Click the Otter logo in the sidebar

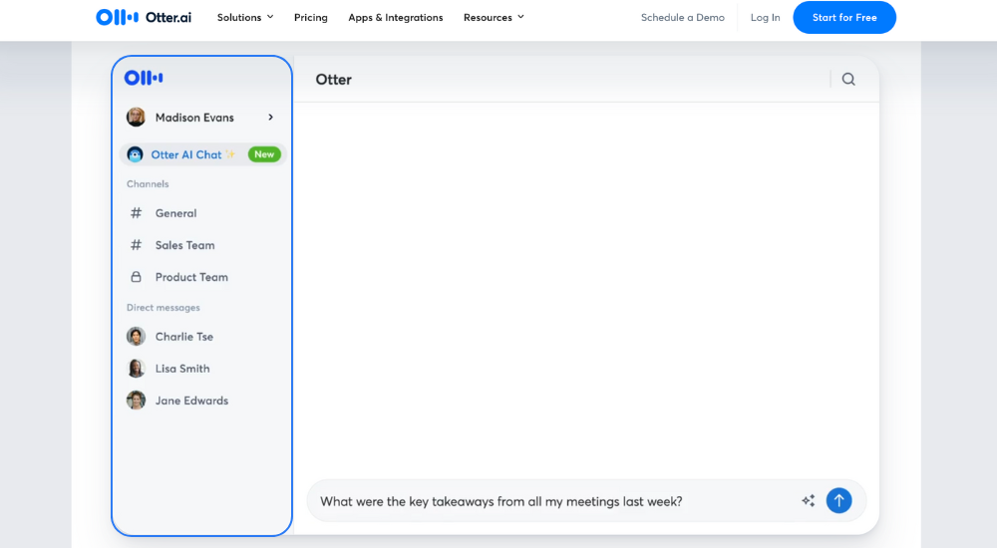[x=144, y=78]
